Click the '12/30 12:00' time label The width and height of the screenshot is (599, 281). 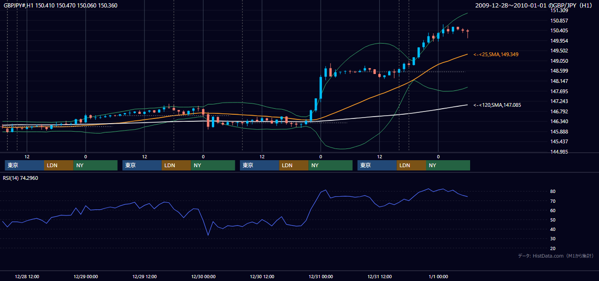262,276
